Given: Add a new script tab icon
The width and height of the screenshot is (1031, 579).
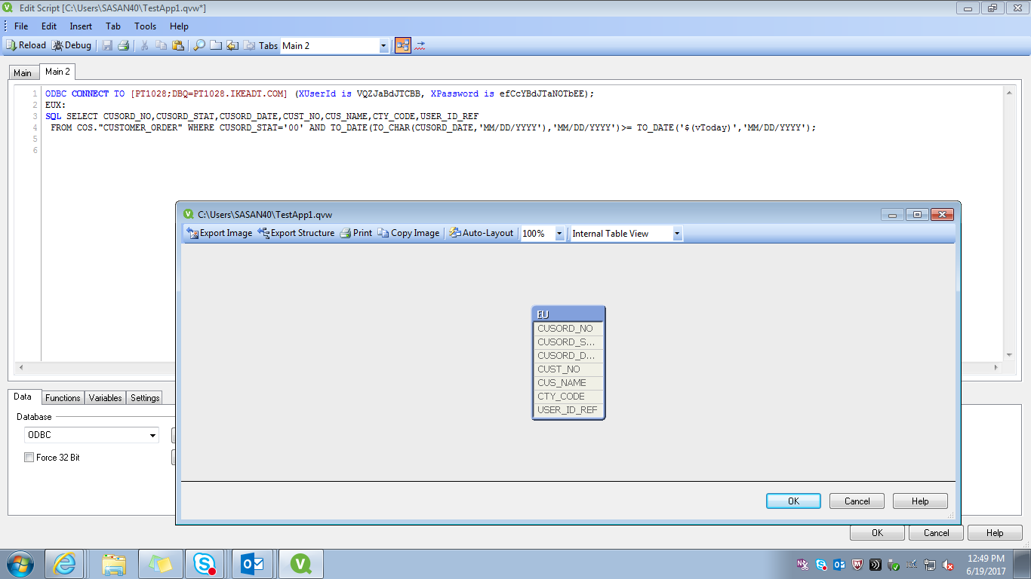Looking at the screenshot, I should coord(216,45).
